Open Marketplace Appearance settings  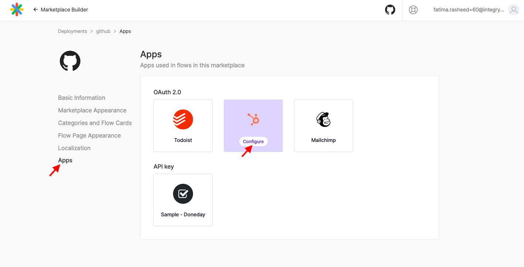92,110
